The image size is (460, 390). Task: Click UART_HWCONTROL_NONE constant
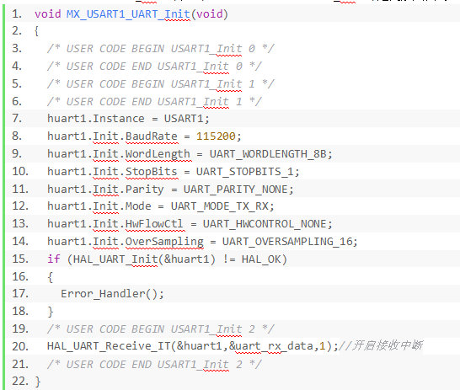click(265, 224)
